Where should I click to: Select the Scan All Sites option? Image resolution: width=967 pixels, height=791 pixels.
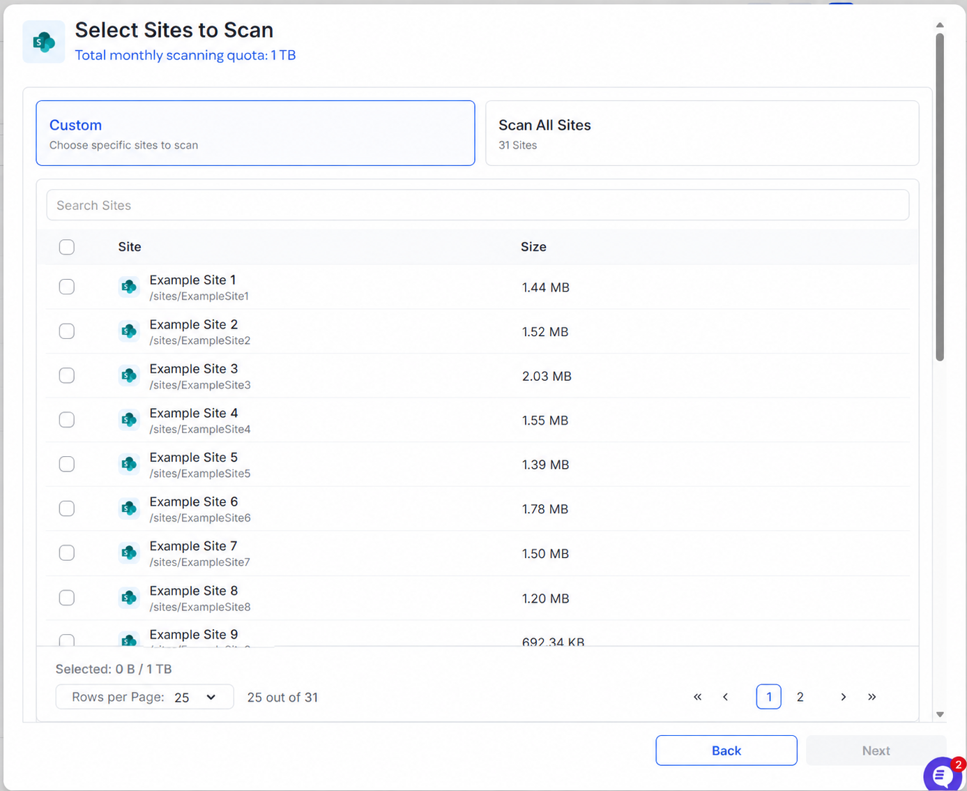702,133
